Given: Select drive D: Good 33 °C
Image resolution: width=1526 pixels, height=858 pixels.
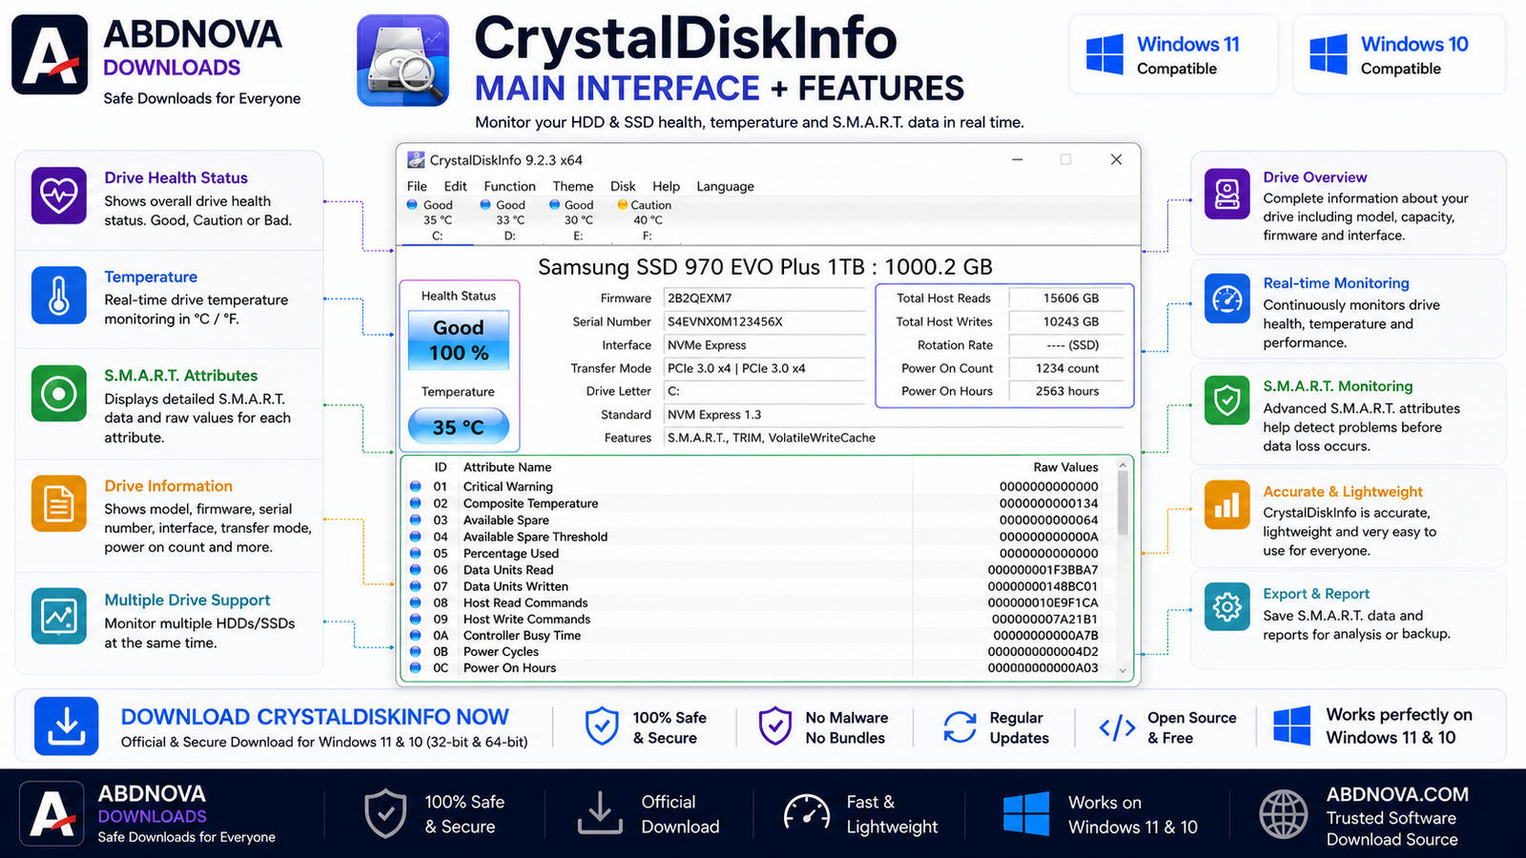Looking at the screenshot, I should 504,220.
